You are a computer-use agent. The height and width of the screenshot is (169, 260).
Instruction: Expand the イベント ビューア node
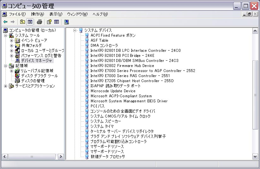[x=11, y=40]
